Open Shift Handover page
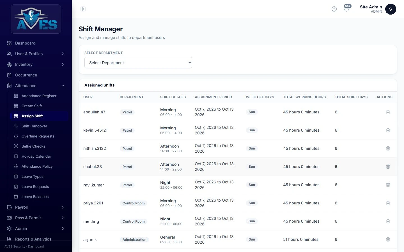The width and height of the screenshot is (404, 252). pos(39,126)
